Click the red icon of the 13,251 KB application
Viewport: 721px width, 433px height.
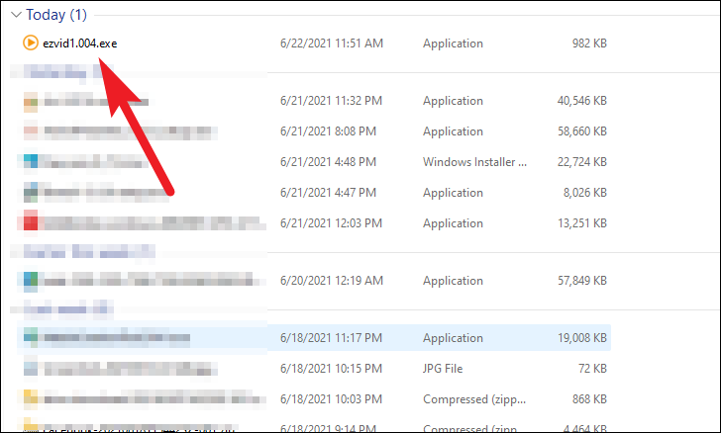pyautogui.click(x=30, y=222)
